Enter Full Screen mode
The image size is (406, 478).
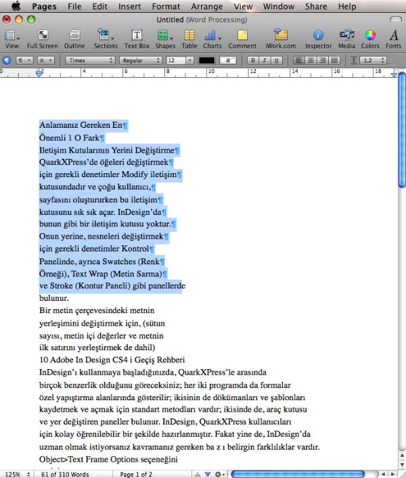[43, 39]
